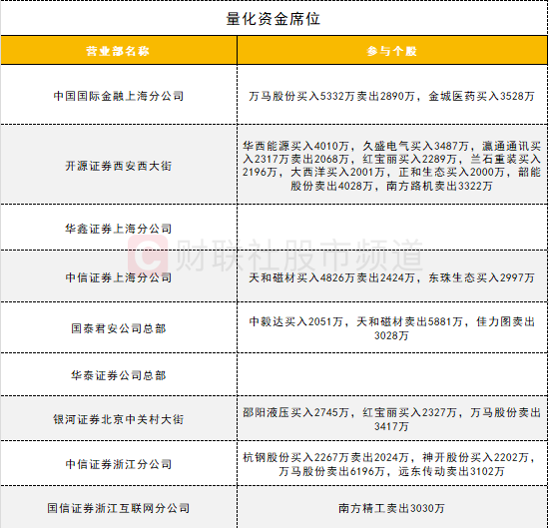Click the cell starting 中毅达买入2051万
The height and width of the screenshot is (528, 549).
point(391,328)
